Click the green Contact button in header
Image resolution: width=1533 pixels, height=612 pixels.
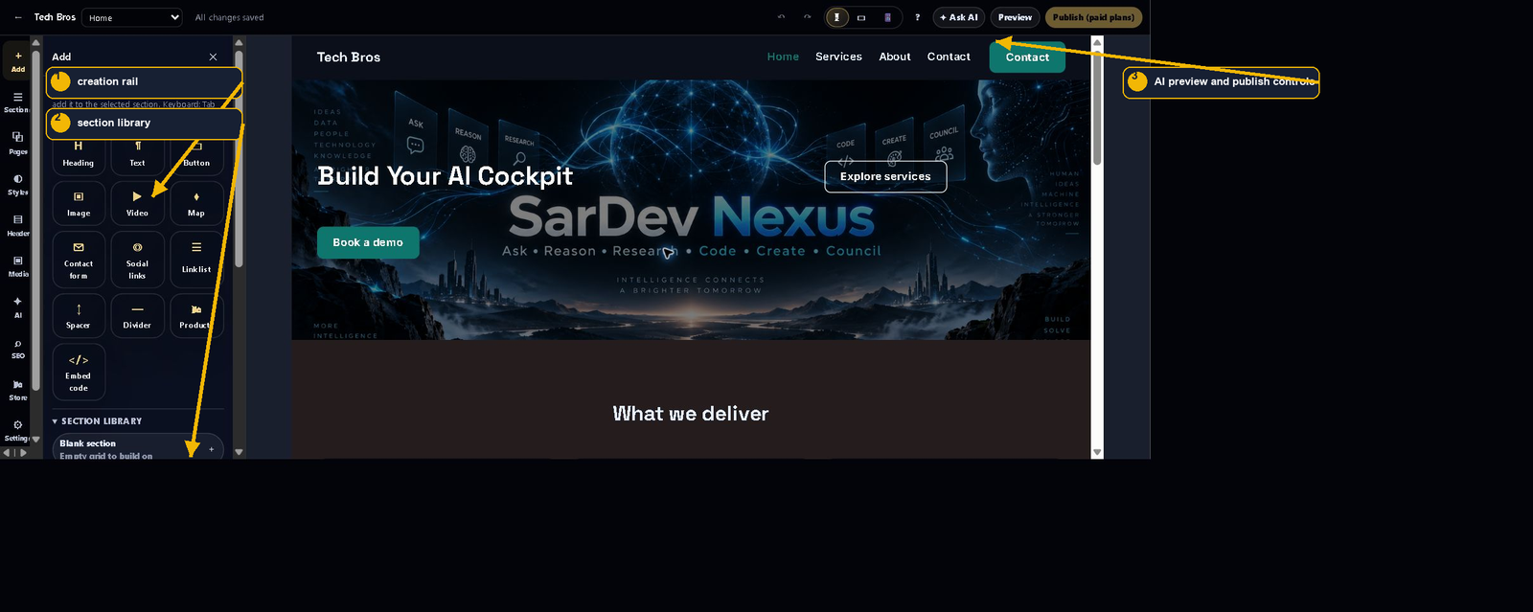(x=1027, y=57)
